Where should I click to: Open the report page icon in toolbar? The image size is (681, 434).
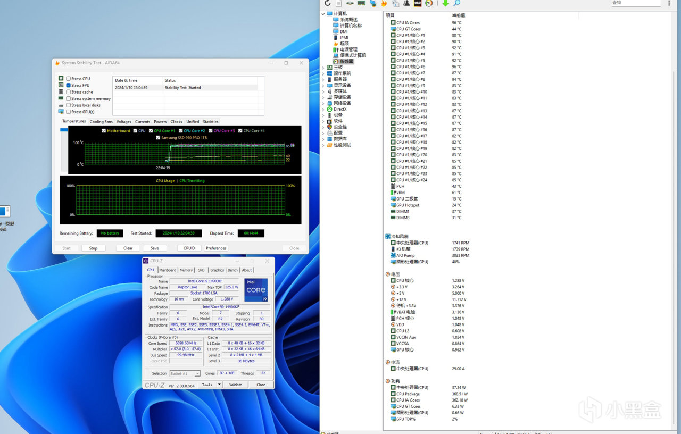coord(339,3)
